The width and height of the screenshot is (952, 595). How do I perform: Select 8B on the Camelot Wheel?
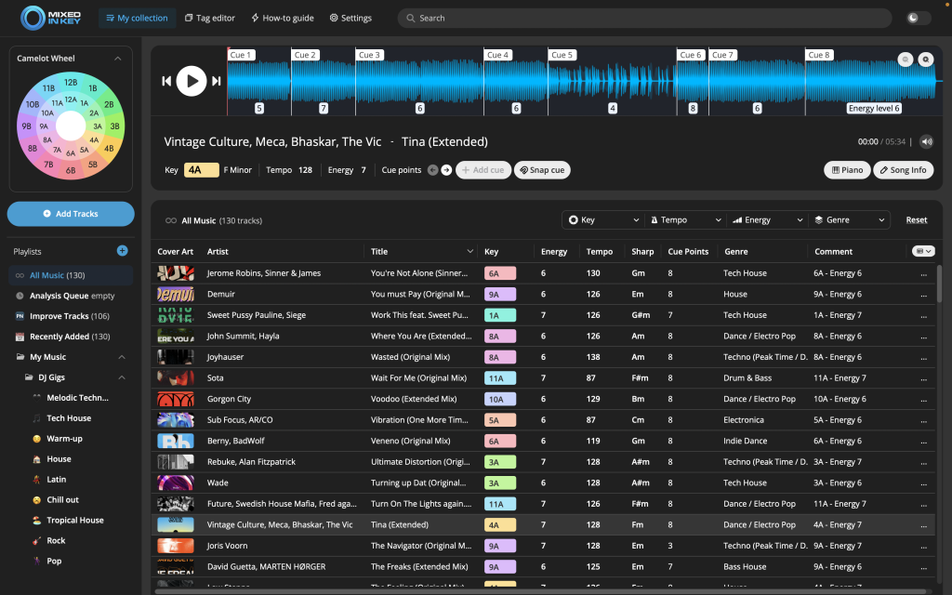coord(33,148)
